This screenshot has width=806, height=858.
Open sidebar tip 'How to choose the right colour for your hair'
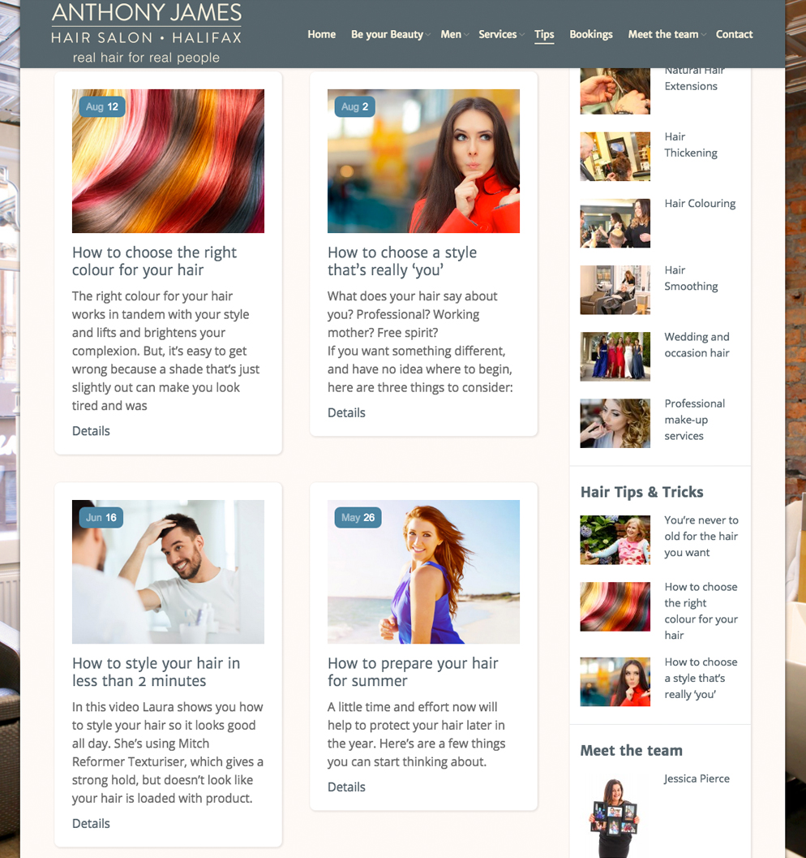(701, 610)
